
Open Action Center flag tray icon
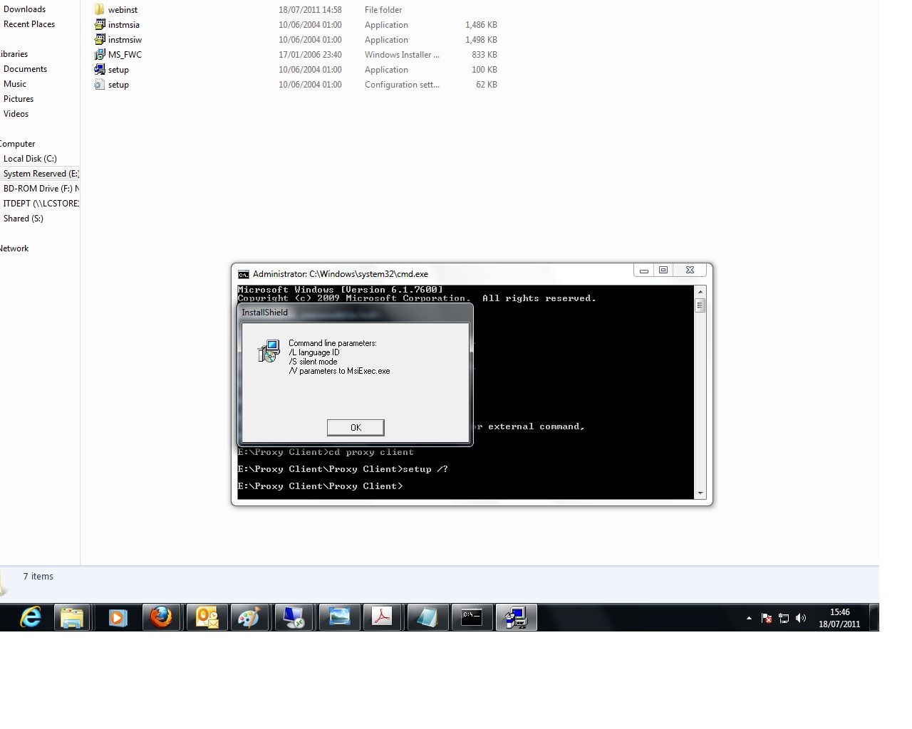pos(767,618)
